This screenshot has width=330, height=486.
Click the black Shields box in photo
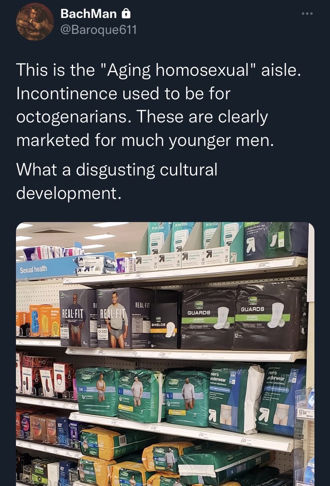[x=164, y=319]
